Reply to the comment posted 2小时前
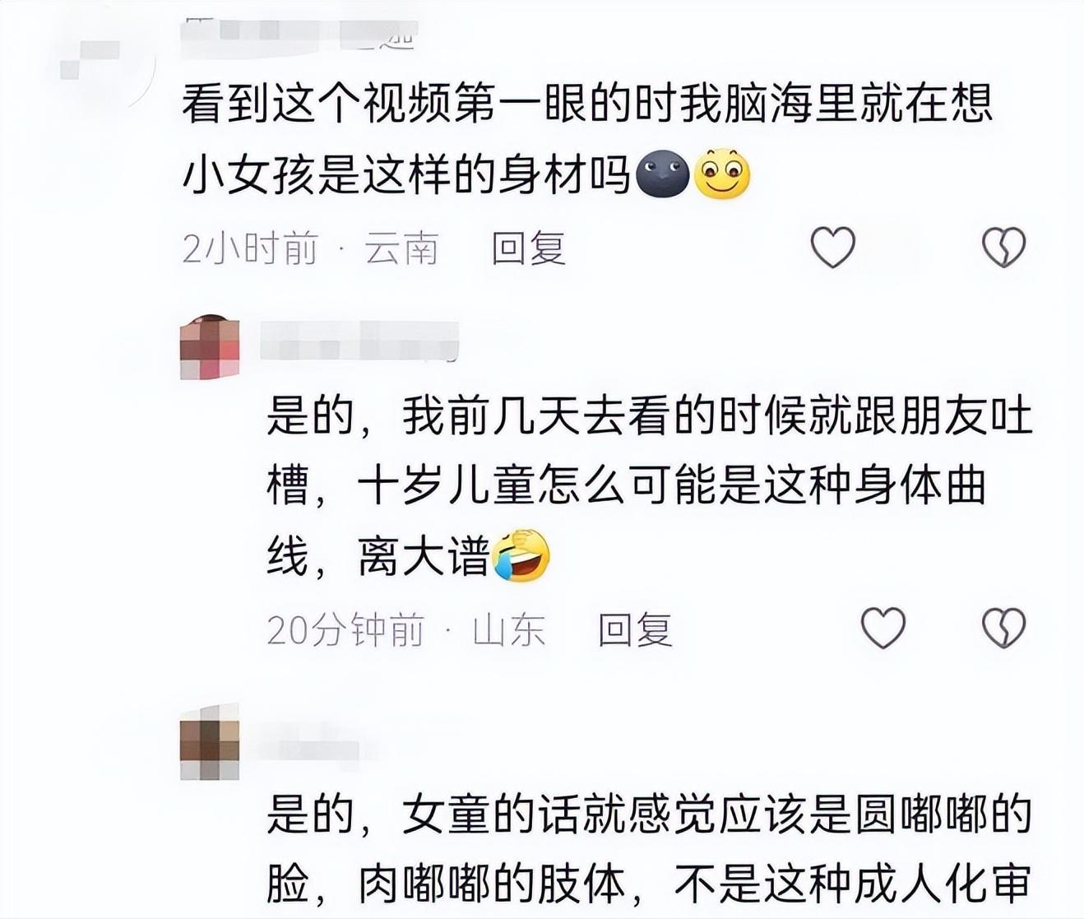This screenshot has height=919, width=1084. coord(528,248)
